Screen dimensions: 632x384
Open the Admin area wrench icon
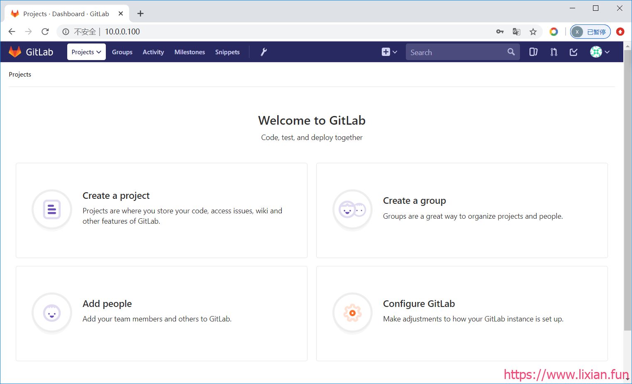click(x=264, y=52)
